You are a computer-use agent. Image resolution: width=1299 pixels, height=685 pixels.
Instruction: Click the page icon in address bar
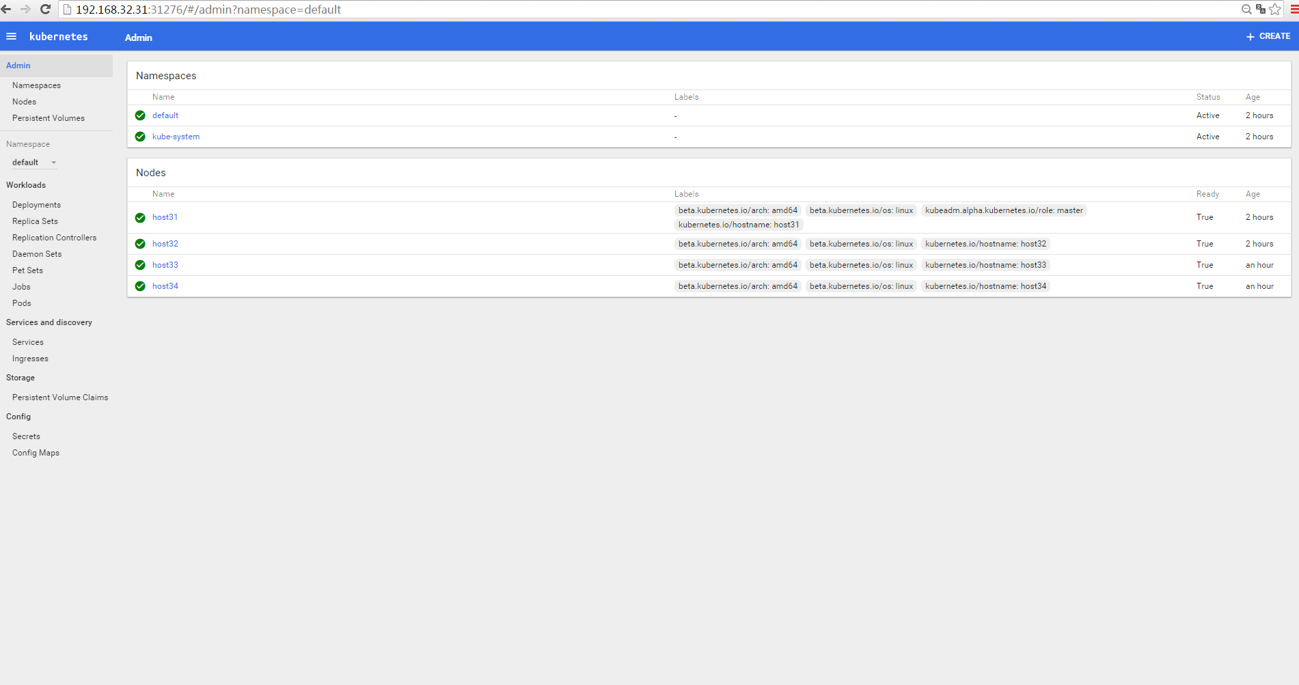68,10
